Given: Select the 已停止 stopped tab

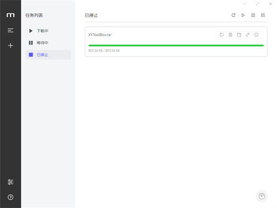Looking at the screenshot, I should click(x=48, y=55).
